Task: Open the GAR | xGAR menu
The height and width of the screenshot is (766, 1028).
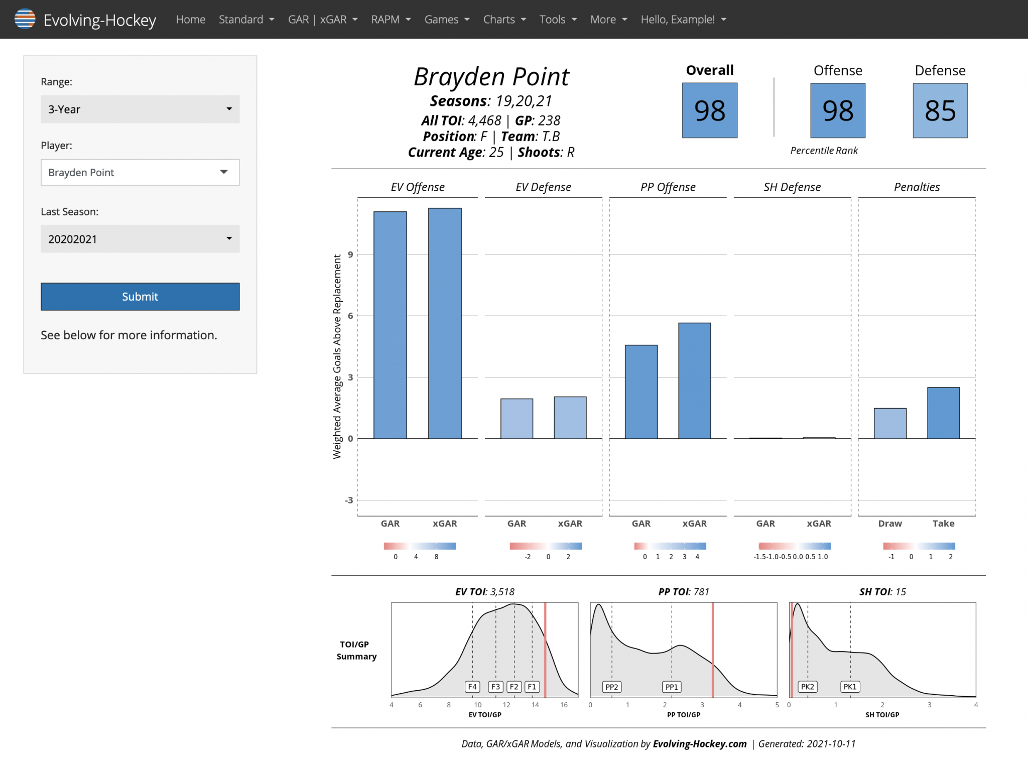Action: coord(322,20)
